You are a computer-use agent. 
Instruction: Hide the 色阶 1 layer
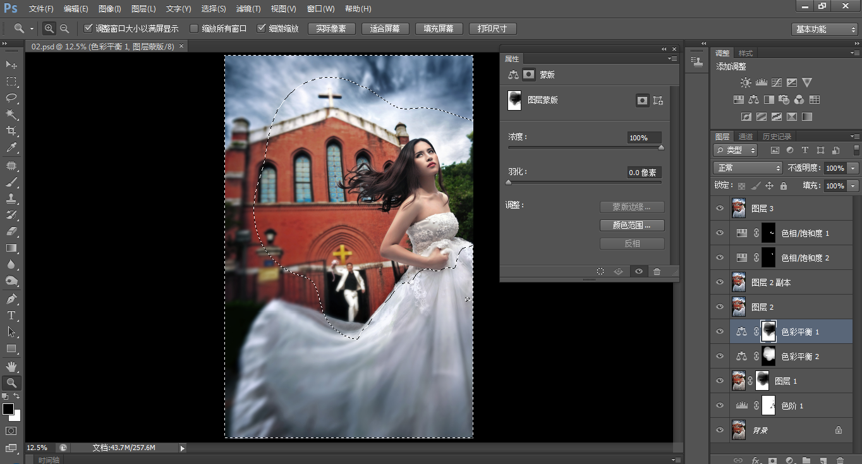coord(719,405)
